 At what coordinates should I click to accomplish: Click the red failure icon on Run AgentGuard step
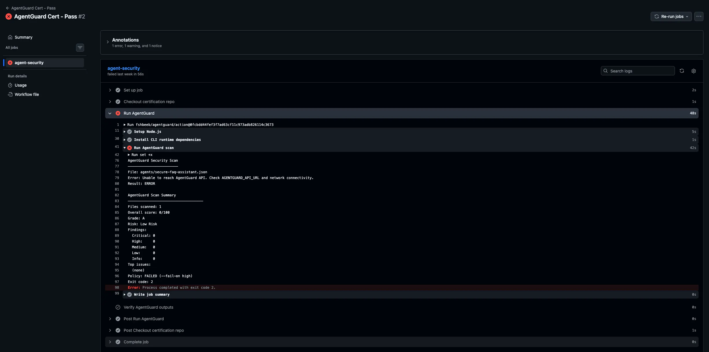118,113
